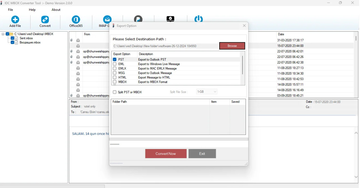Uncheck the Sent.mbox tree checkbox
The image size is (360, 188).
(x=12, y=38)
